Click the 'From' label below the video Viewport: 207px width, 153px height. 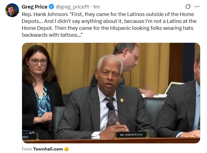(27, 149)
